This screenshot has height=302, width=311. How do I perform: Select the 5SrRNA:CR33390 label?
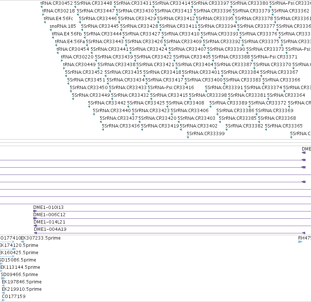click(x=226, y=49)
